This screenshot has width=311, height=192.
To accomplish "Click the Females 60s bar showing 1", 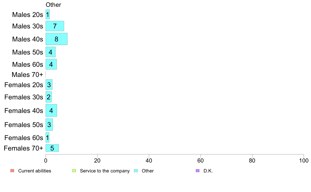I will coord(47,137).
